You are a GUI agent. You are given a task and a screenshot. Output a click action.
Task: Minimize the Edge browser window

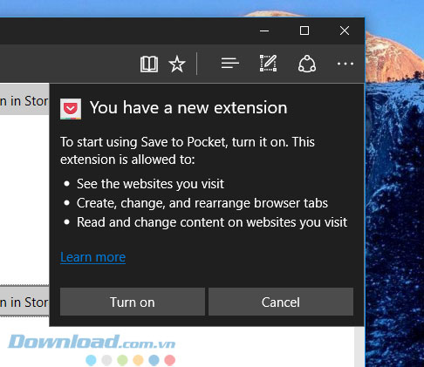[x=264, y=31]
